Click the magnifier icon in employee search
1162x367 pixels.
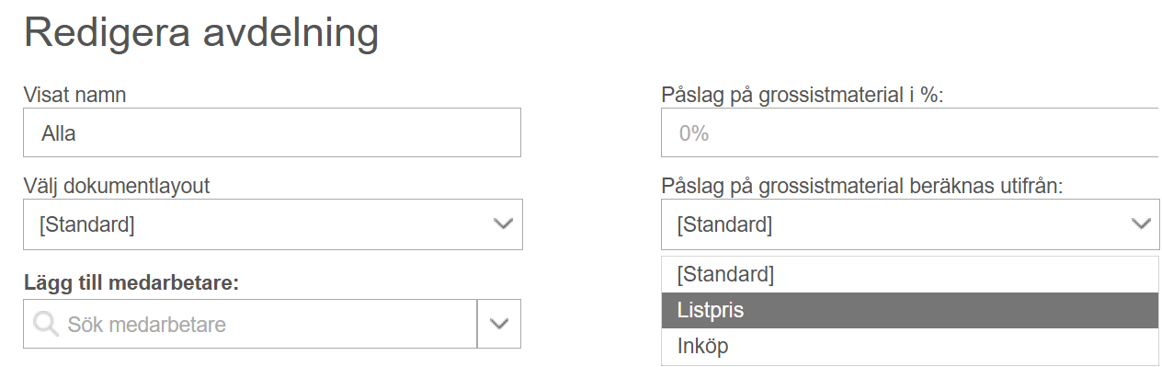45,324
